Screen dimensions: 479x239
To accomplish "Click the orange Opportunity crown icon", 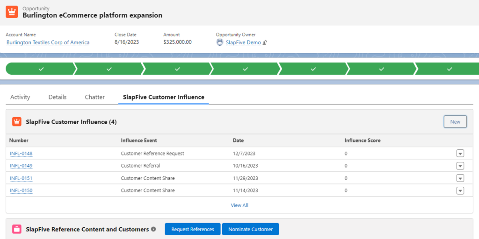I will (12, 12).
